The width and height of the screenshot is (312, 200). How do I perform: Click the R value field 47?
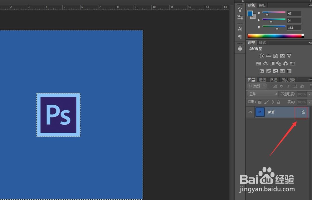pos(294,13)
